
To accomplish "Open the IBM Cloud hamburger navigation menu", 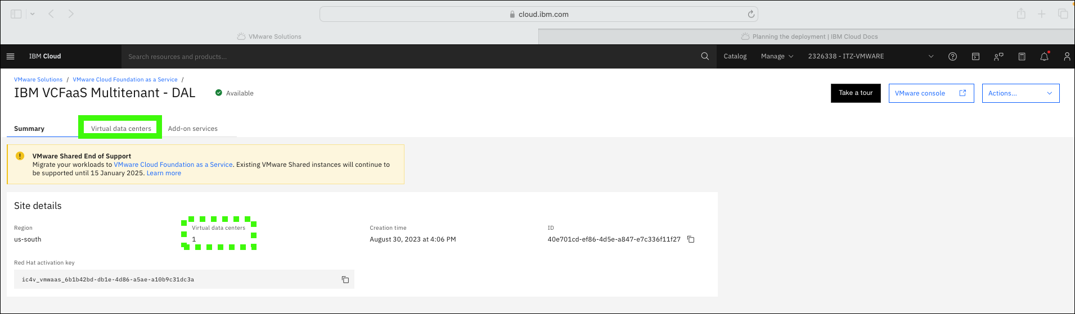I will pyautogui.click(x=10, y=56).
